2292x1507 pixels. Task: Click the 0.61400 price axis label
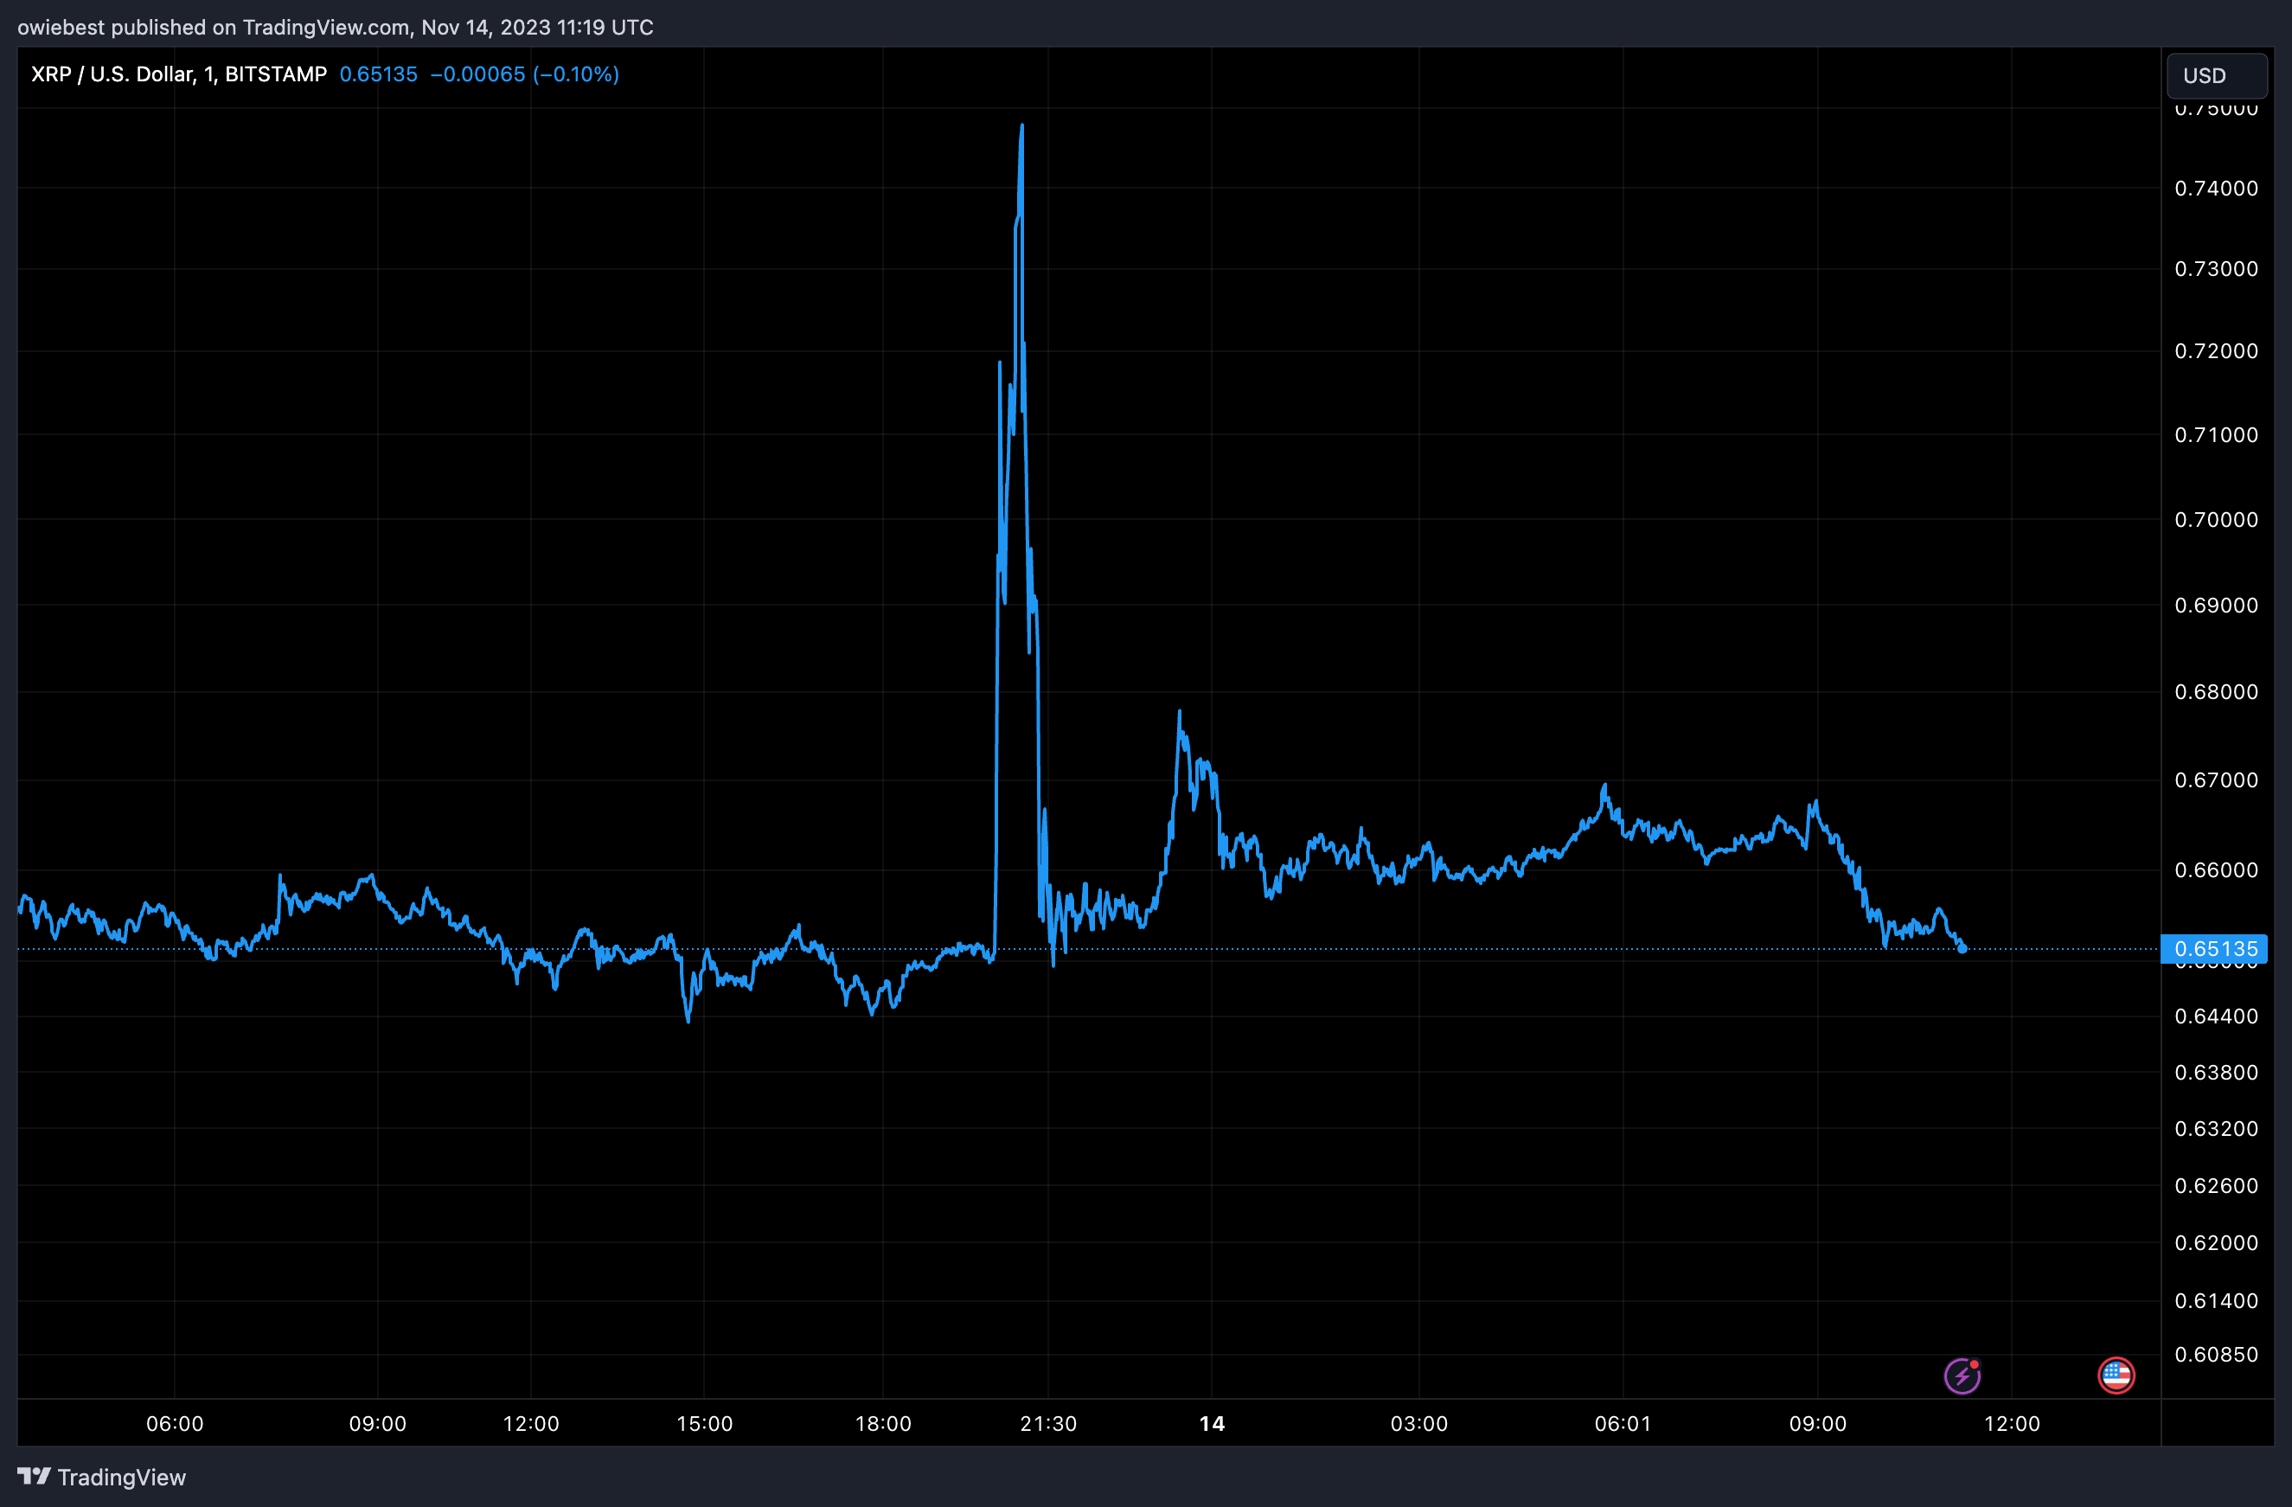(2216, 1300)
